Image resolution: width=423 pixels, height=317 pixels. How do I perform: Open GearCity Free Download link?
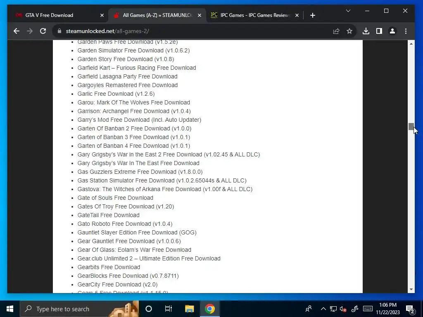[118, 284]
